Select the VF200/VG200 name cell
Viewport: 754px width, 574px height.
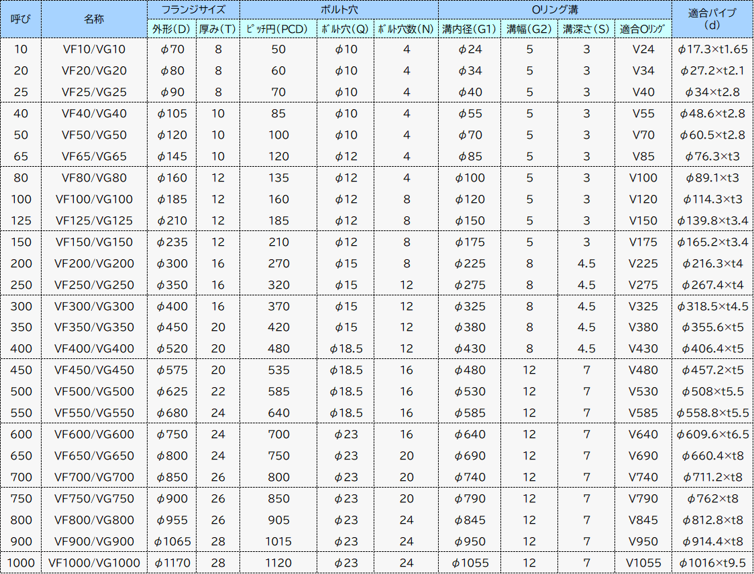click(x=94, y=263)
